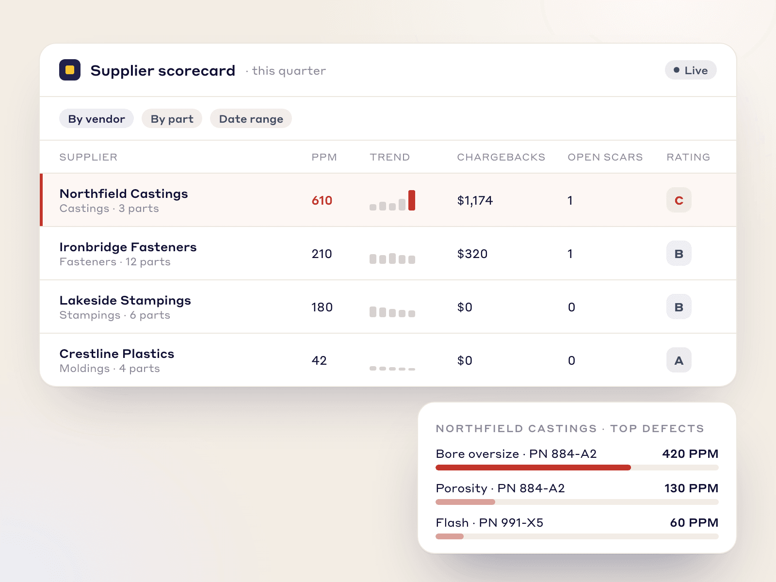
Task: View Northfield Castings trend sparkline
Action: [392, 200]
